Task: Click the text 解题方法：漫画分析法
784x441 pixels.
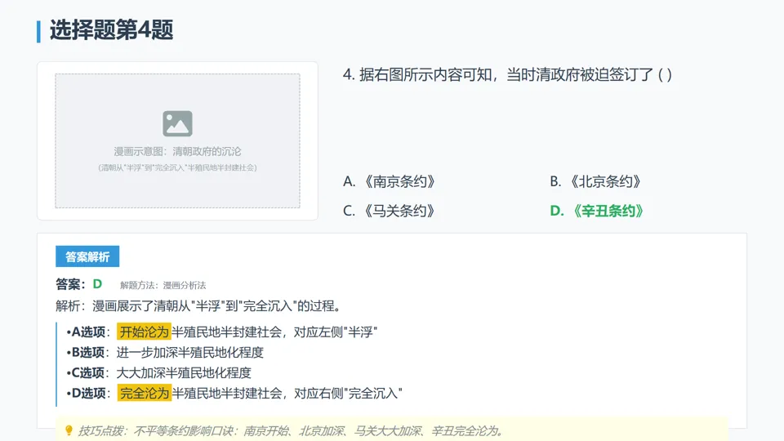Action: point(163,286)
